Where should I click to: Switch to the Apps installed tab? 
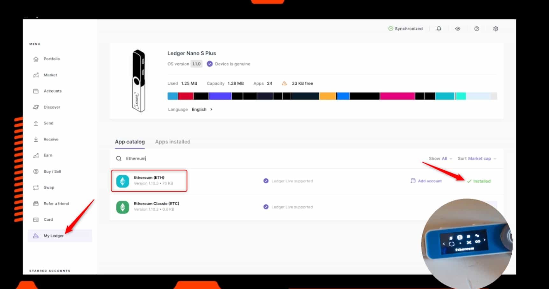(x=172, y=142)
